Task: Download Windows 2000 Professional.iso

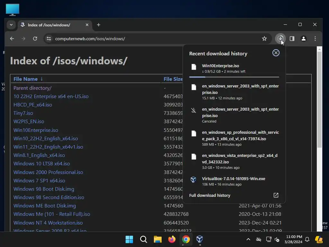Action: 48,172
